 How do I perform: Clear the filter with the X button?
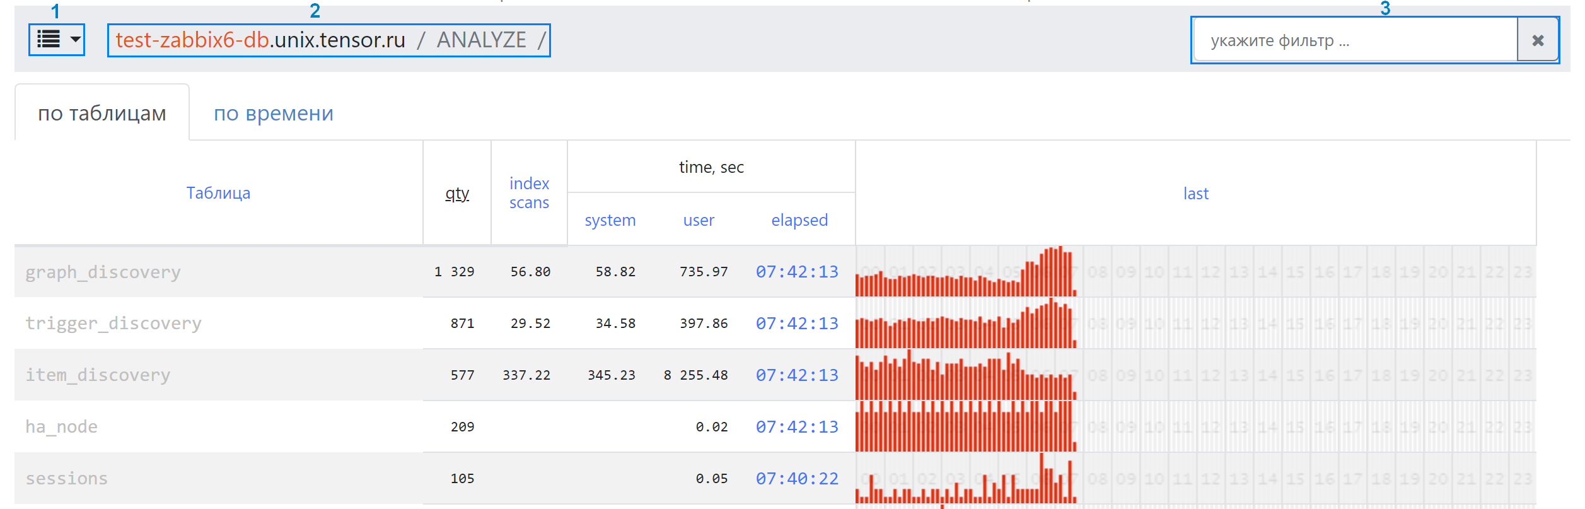(x=1537, y=40)
